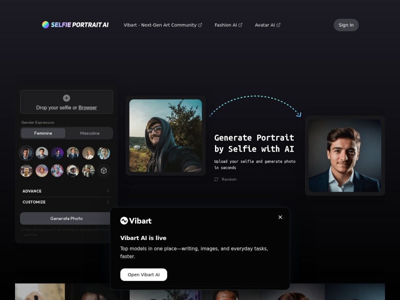Select the astronaut helmet portrait style
Image resolution: width=400 pixels, height=300 pixels.
72,171
